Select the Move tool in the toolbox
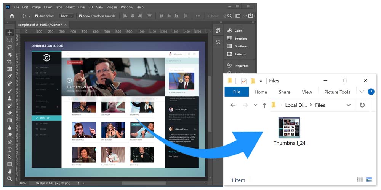The image size is (381, 190). click(10, 32)
